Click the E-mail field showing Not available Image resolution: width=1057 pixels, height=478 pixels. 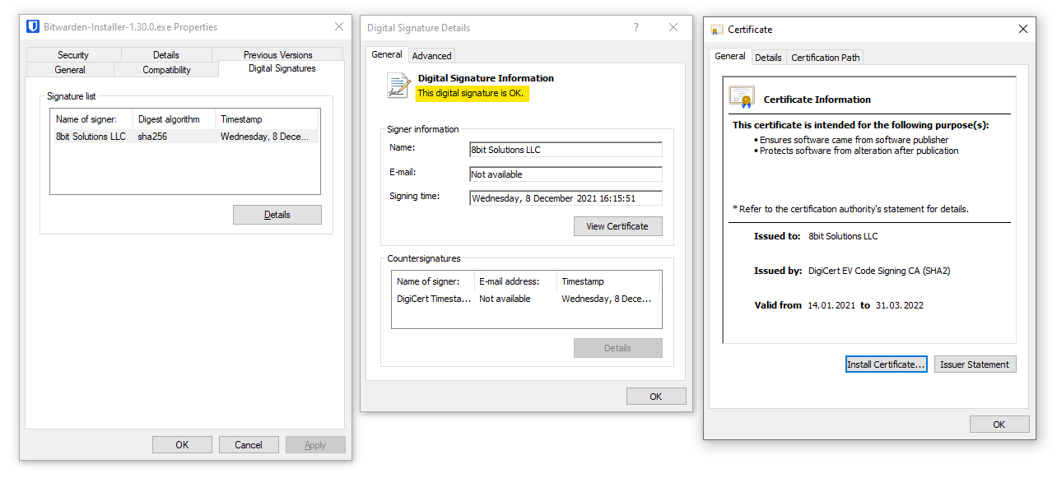(566, 174)
